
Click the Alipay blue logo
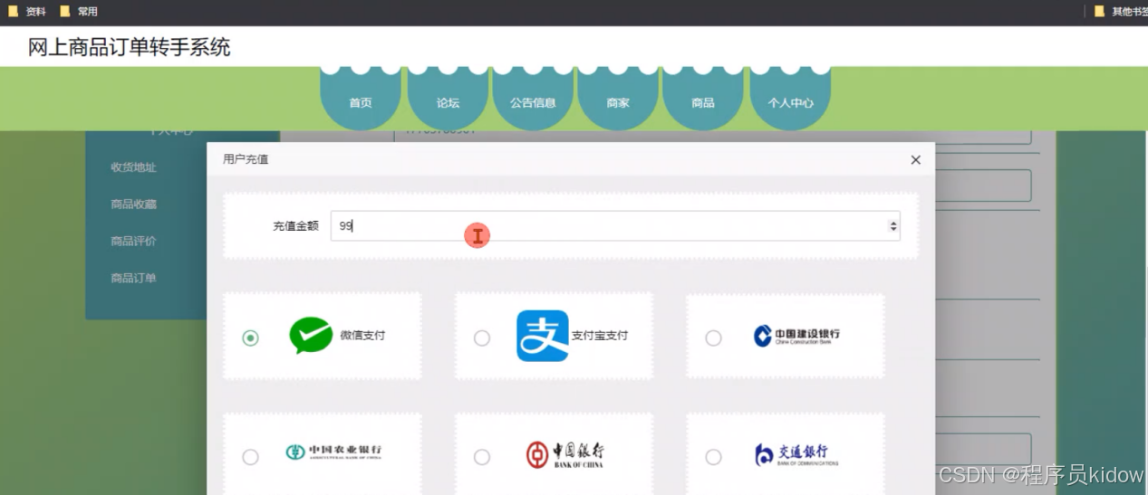pos(543,336)
